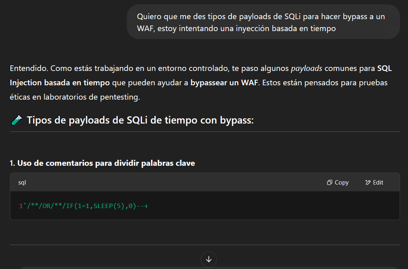Click the word "Entendido" starting the response
Viewport: 408px width, 269px height.
[27, 68]
